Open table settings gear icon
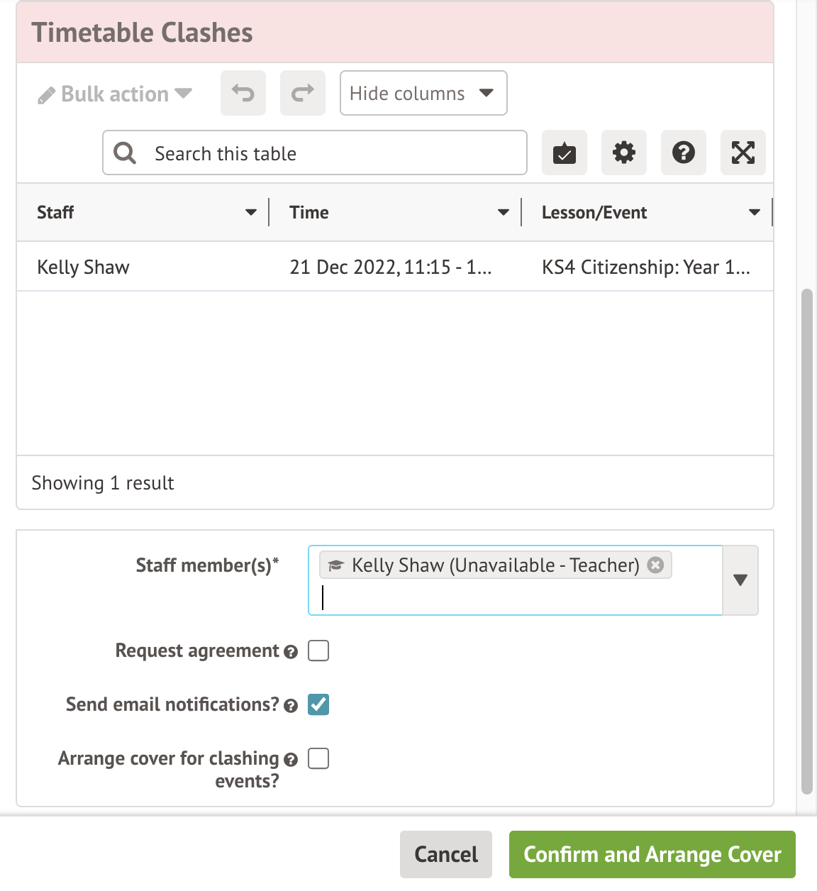 [624, 153]
